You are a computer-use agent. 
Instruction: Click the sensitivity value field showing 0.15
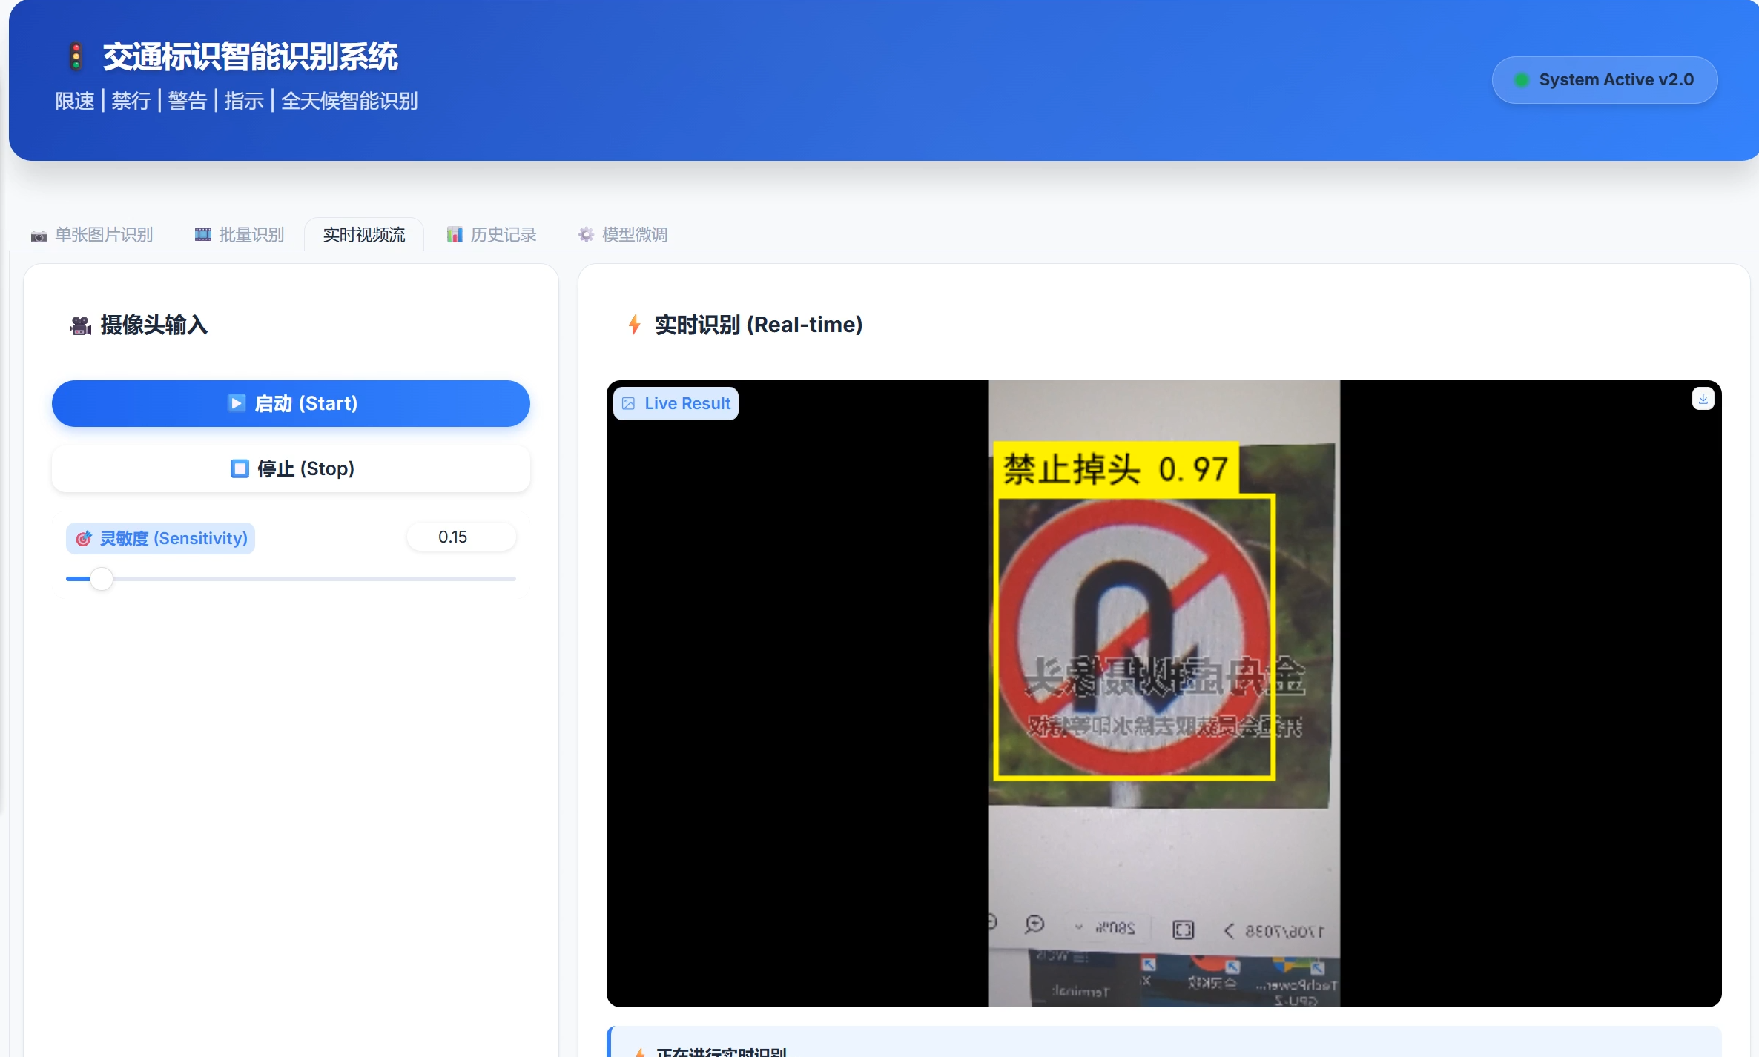[x=461, y=537]
